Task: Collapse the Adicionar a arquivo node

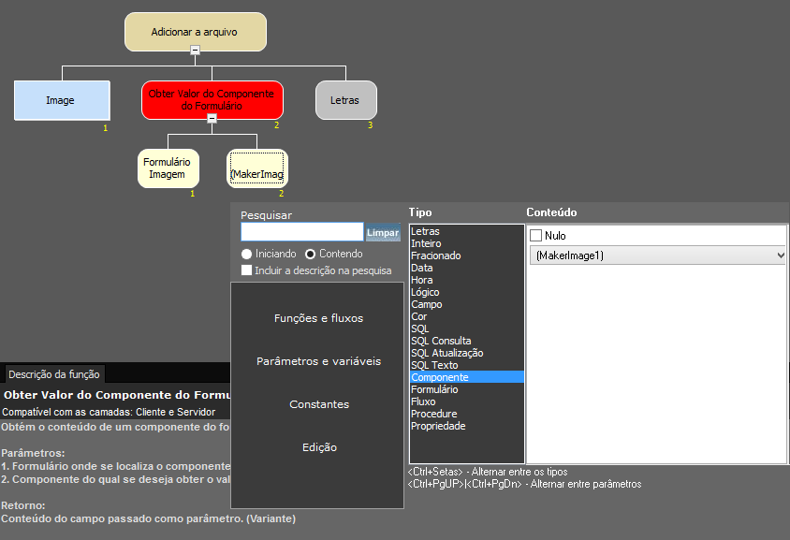Action: coord(195,50)
